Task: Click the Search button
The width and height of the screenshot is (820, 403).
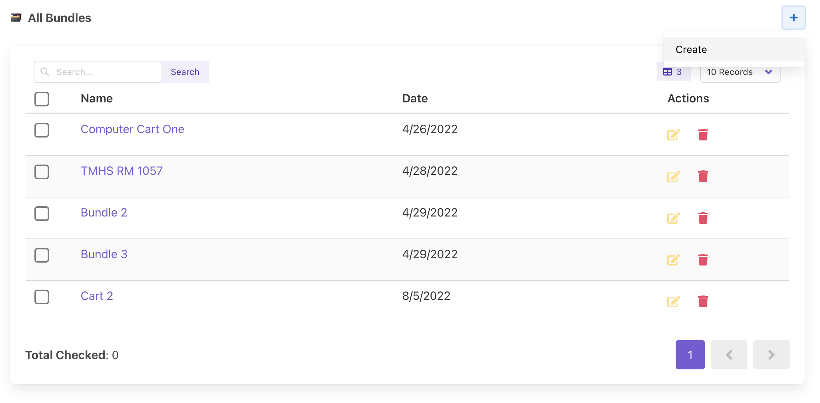Action: point(185,72)
